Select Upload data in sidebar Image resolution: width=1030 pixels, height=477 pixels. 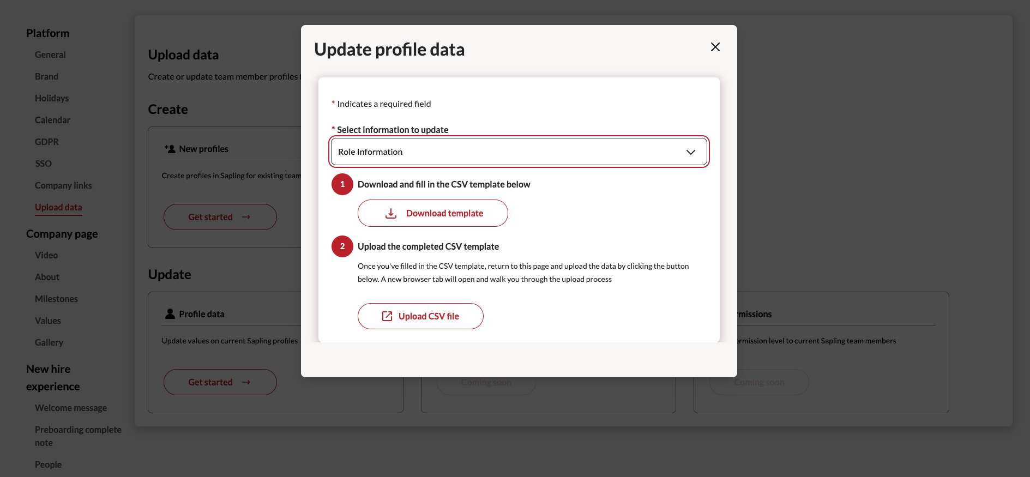point(58,207)
